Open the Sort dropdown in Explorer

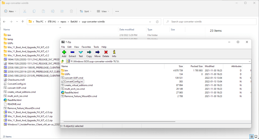(x=86, y=11)
